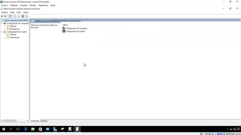Click the Export list toolbar icon
The image size is (241, 135).
pyautogui.click(x=18, y=16)
